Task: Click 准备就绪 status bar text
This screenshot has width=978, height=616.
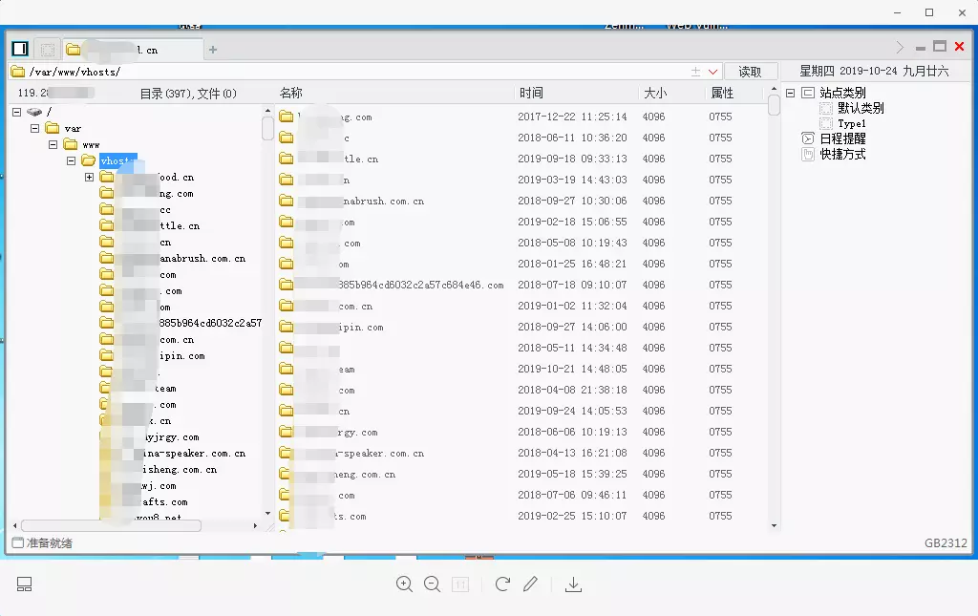Action: 49,543
